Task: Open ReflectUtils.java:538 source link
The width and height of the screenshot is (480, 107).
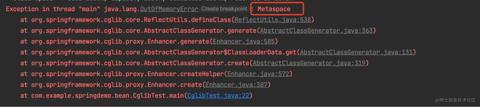Action: (x=273, y=20)
